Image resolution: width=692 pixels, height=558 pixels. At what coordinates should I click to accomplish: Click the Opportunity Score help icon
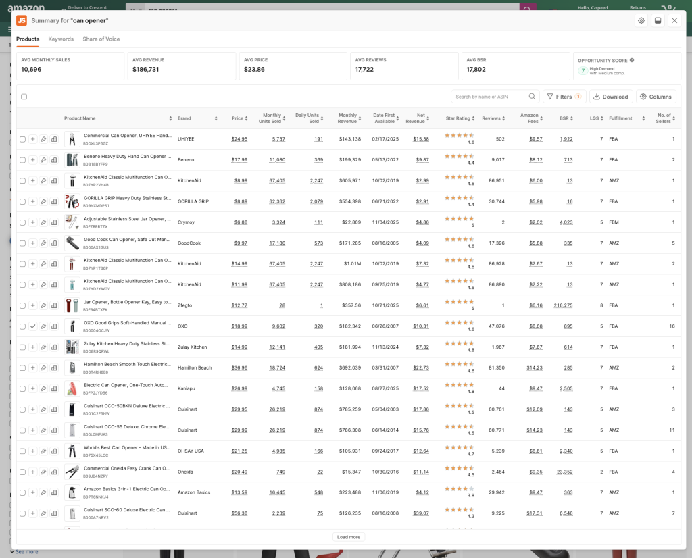click(x=632, y=60)
